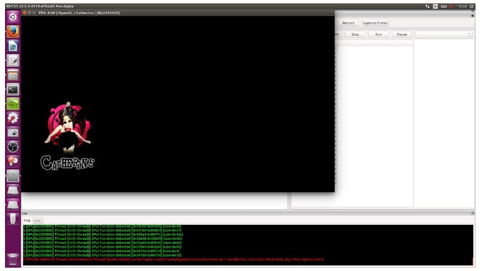Open the file archive manager dock icon
The image size is (480, 271).
click(13, 75)
